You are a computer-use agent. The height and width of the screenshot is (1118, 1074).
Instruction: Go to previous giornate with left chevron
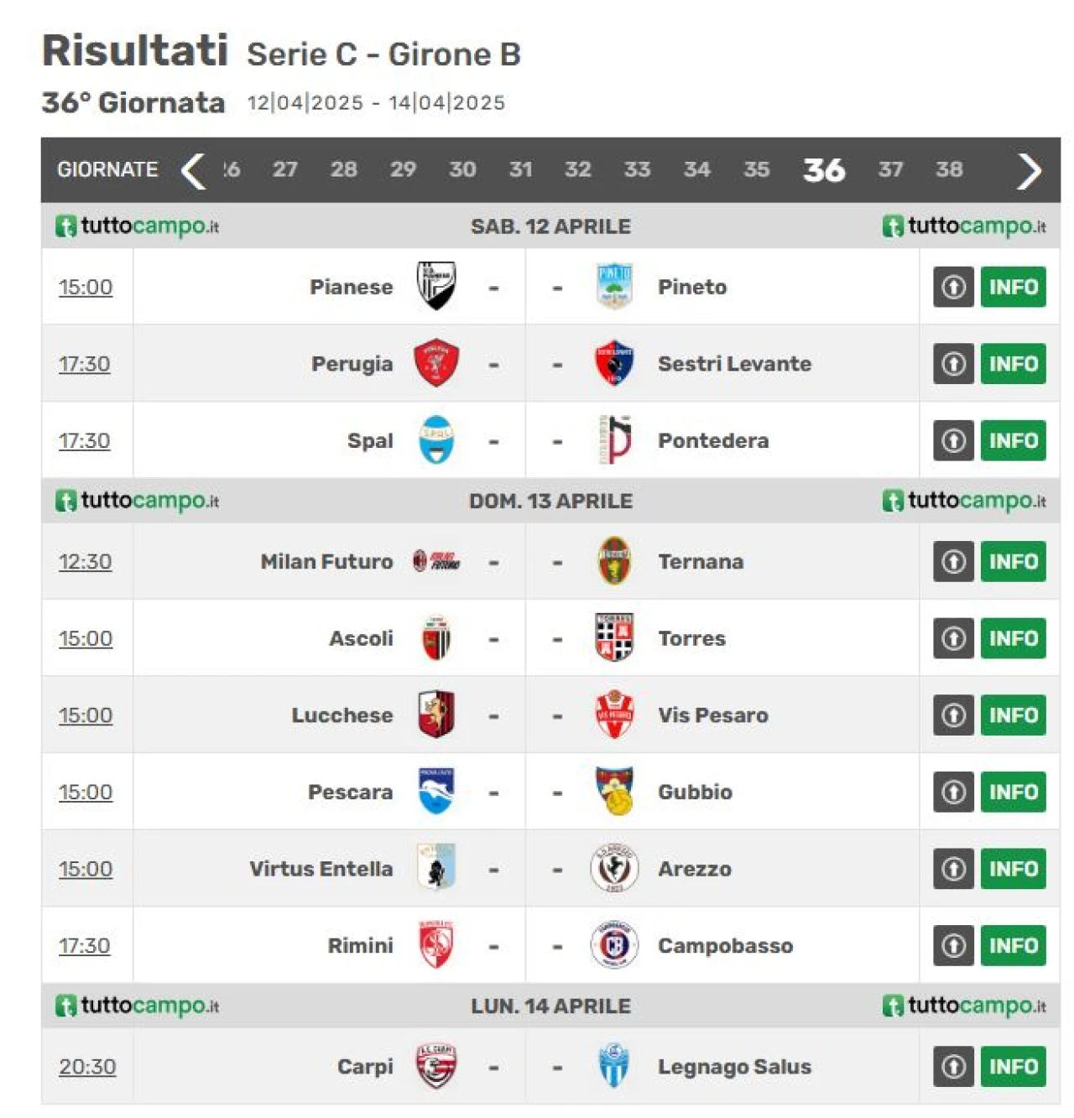click(x=193, y=170)
